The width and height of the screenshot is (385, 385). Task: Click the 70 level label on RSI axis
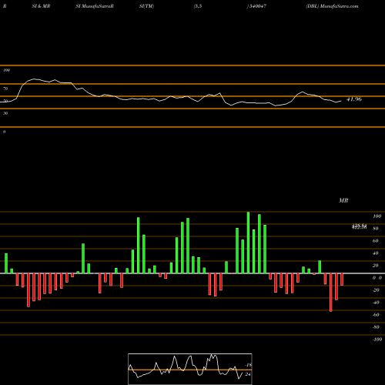(5, 89)
